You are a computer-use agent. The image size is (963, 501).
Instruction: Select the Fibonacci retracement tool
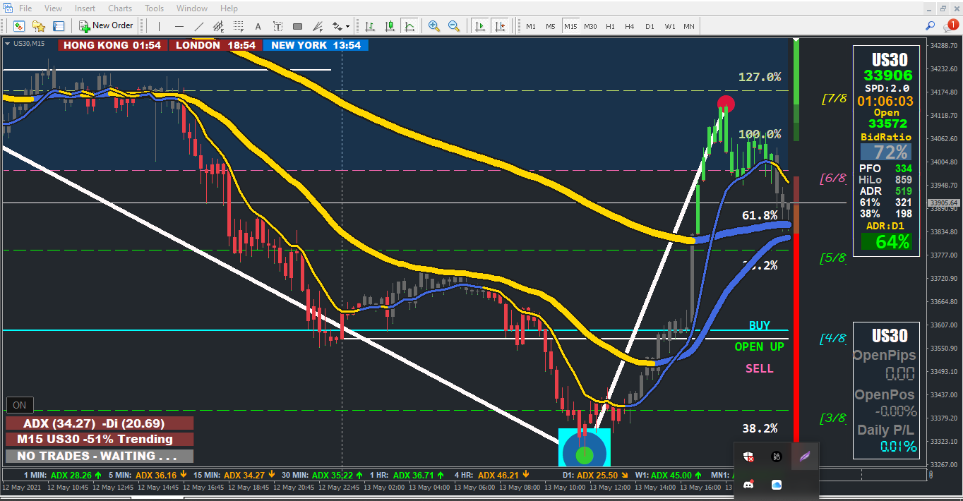click(x=238, y=26)
